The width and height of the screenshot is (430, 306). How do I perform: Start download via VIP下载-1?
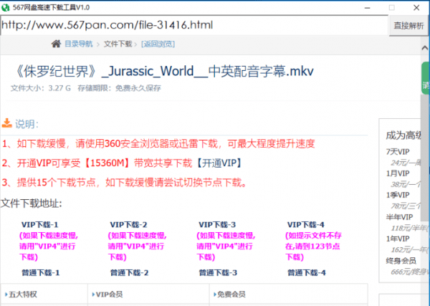tap(40, 224)
